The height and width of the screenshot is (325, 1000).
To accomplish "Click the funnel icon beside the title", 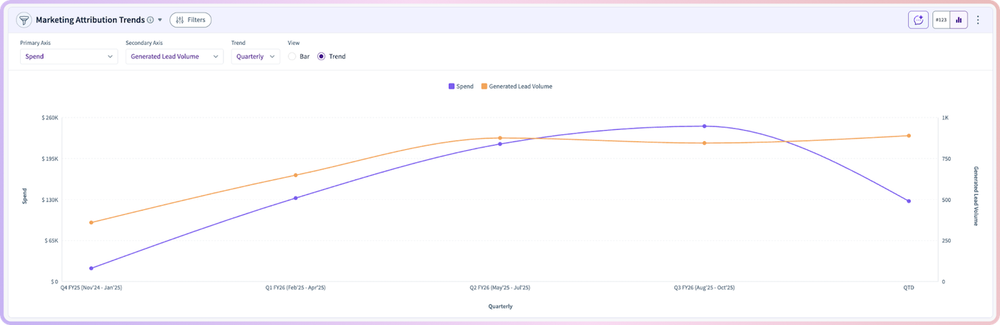I will (x=24, y=20).
